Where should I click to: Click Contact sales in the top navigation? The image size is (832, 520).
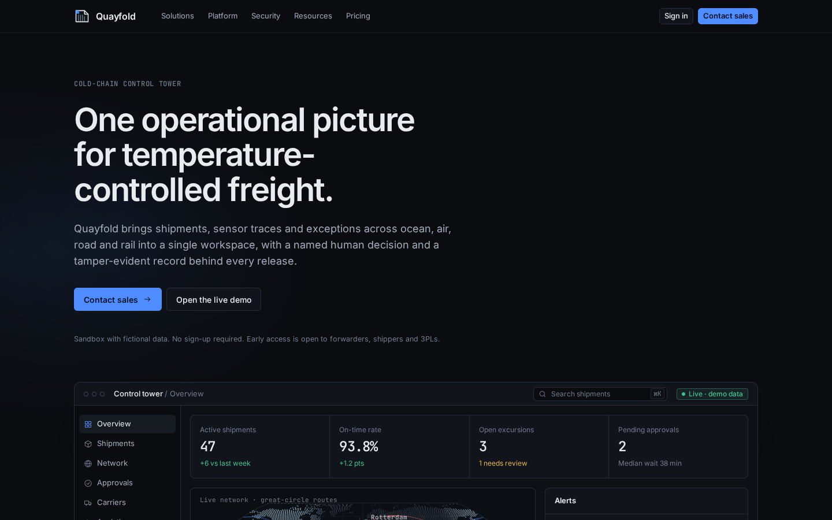pyautogui.click(x=728, y=16)
